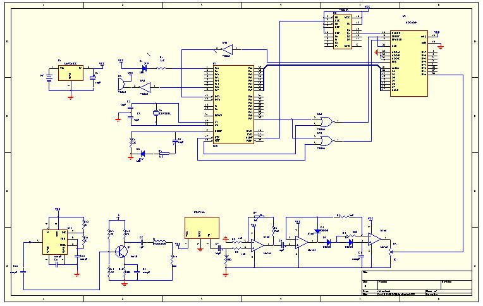
Task: Click the NPN transistor symbol
Action: [x=121, y=252]
